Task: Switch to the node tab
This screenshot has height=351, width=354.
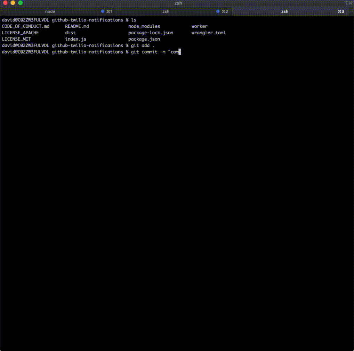Action: click(x=50, y=11)
